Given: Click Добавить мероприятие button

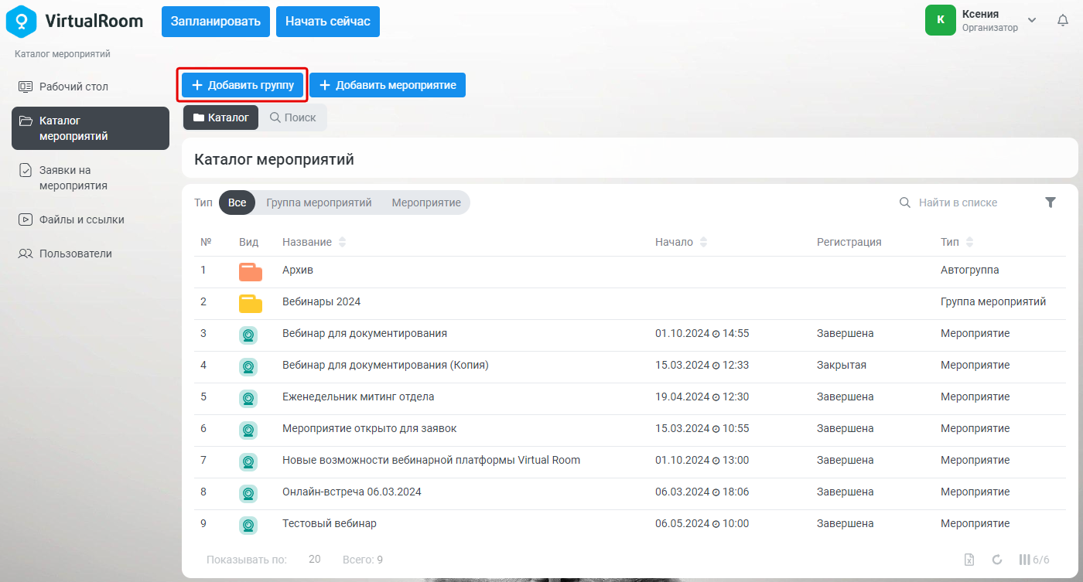Looking at the screenshot, I should (x=388, y=85).
